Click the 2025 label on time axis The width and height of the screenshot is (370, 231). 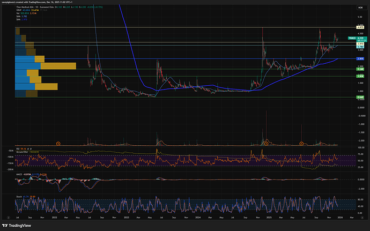(268, 219)
